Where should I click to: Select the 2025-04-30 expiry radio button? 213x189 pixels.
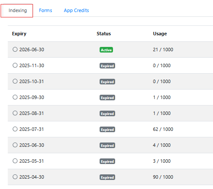pos(15,177)
